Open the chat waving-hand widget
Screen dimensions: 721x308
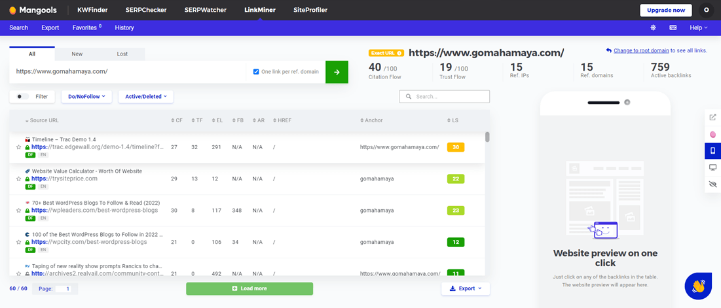tap(698, 286)
